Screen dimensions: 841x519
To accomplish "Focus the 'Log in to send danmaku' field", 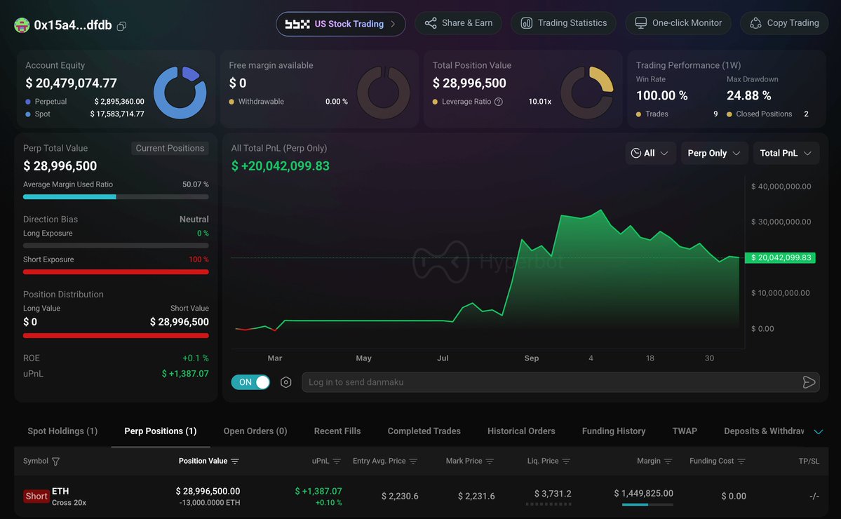I will (x=560, y=382).
